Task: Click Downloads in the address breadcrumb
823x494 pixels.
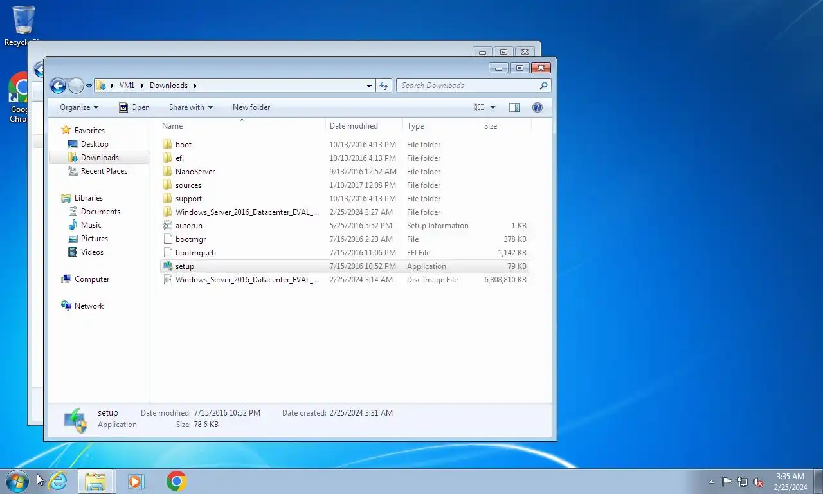Action: pyautogui.click(x=168, y=86)
